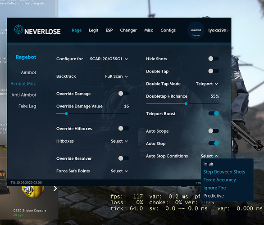Select the Anti Aimbot sidebar section
Image resolution: width=264 pixels, height=225 pixels.
24,95
